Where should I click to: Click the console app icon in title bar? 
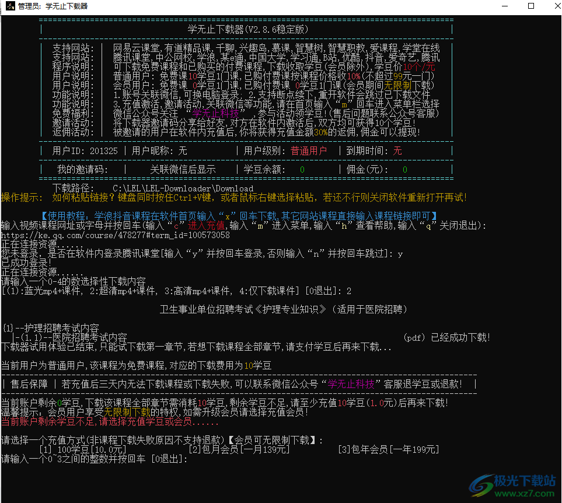[x=11, y=6]
